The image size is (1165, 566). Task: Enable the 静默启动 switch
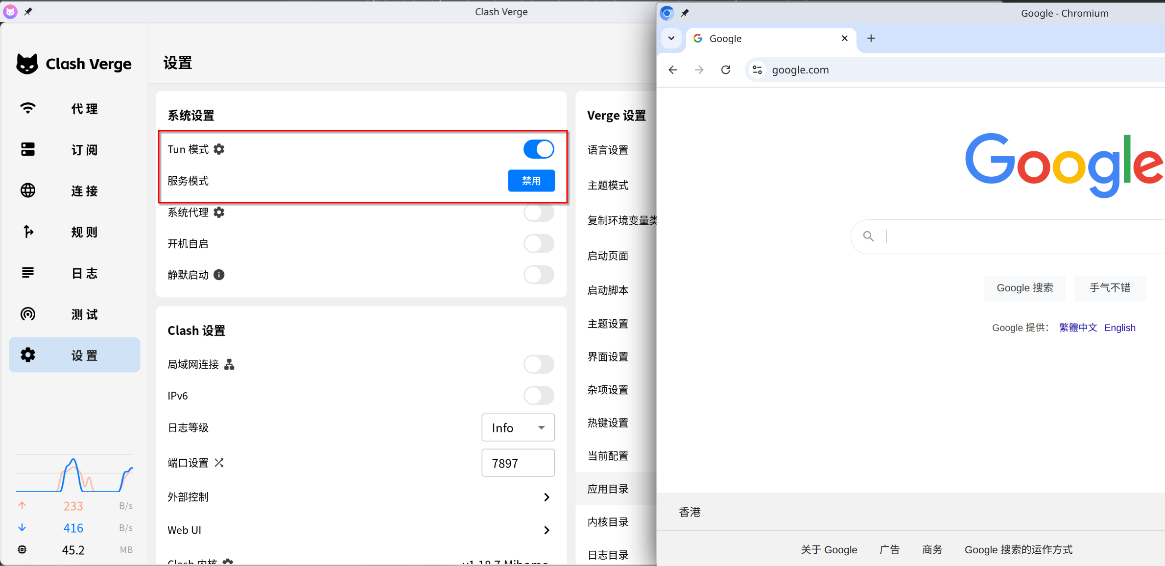click(x=539, y=275)
